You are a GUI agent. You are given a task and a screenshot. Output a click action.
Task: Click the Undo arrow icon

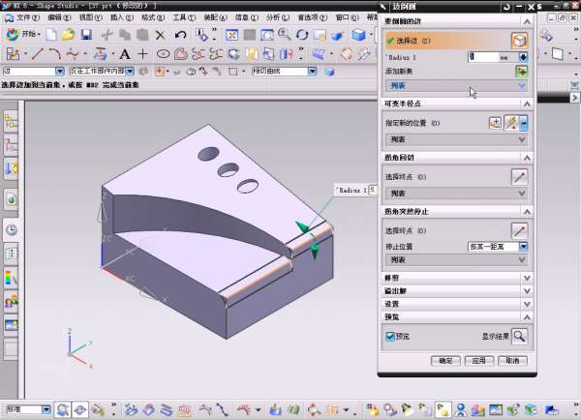181,35
